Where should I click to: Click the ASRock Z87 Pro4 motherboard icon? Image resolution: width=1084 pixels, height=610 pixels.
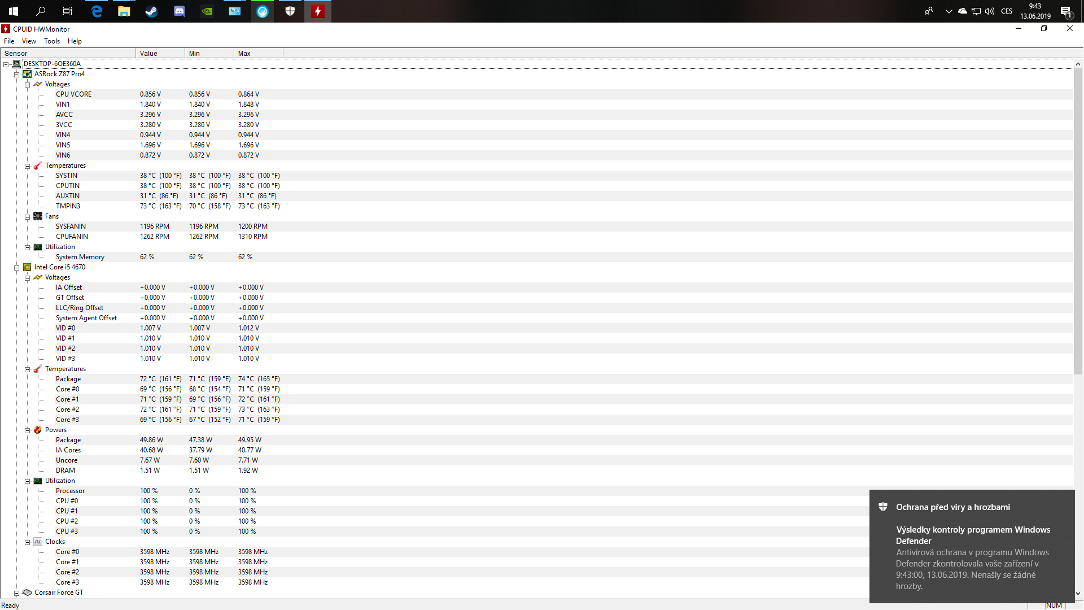[27, 74]
